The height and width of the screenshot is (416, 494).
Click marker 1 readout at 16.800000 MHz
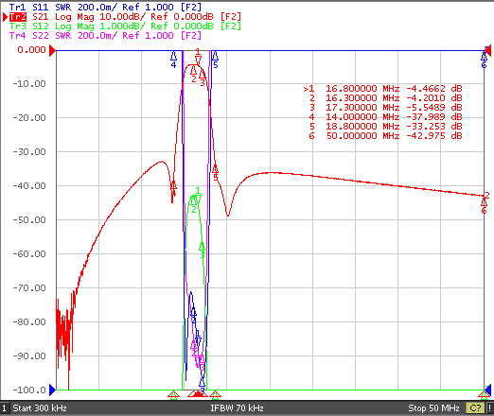click(382, 89)
